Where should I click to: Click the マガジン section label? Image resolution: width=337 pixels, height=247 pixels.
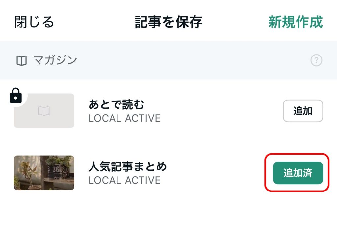(55, 60)
